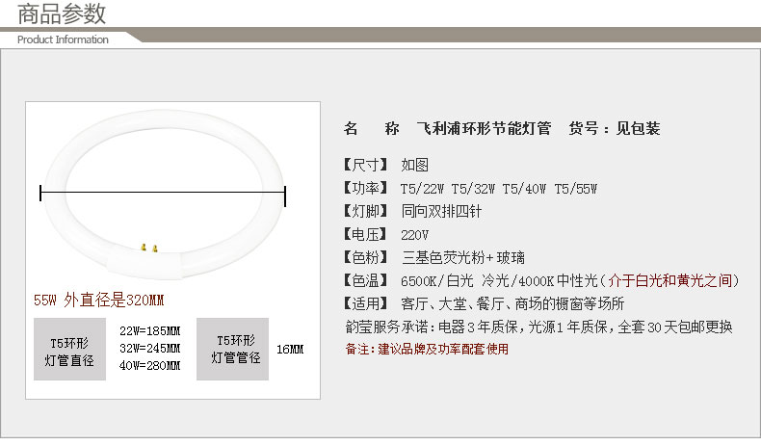Click the 【电压】 label
This screenshot has width=761, height=445.
(x=365, y=234)
